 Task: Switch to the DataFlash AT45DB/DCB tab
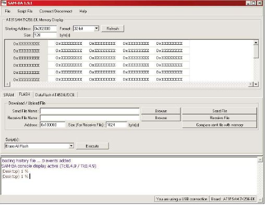tap(55, 95)
